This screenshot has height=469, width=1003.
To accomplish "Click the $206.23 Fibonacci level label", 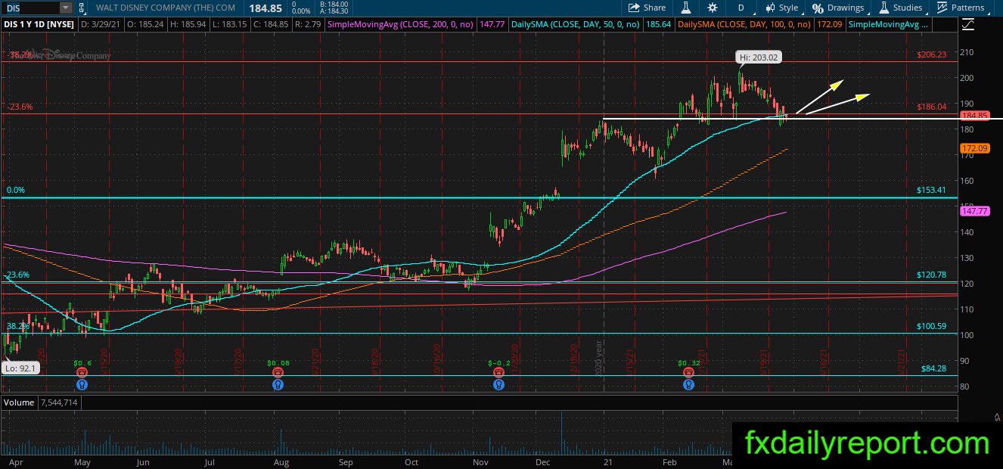I will (931, 54).
